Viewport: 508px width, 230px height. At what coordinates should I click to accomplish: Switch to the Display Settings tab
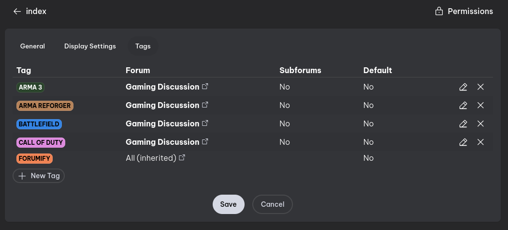[90, 46]
